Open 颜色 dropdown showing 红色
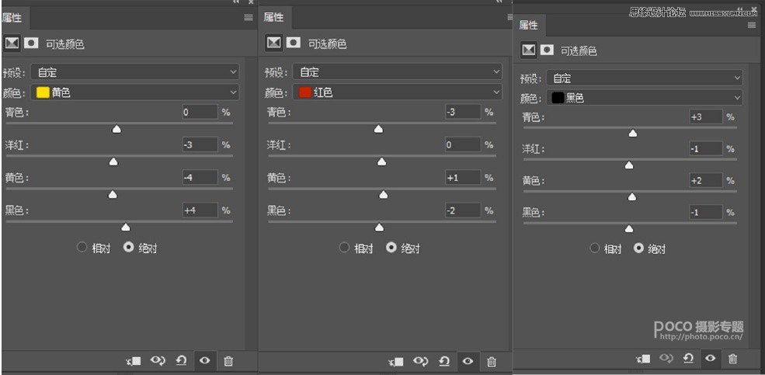 click(397, 92)
